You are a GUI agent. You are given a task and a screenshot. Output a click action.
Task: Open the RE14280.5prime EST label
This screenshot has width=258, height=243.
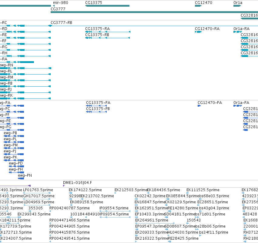click(x=183, y=208)
